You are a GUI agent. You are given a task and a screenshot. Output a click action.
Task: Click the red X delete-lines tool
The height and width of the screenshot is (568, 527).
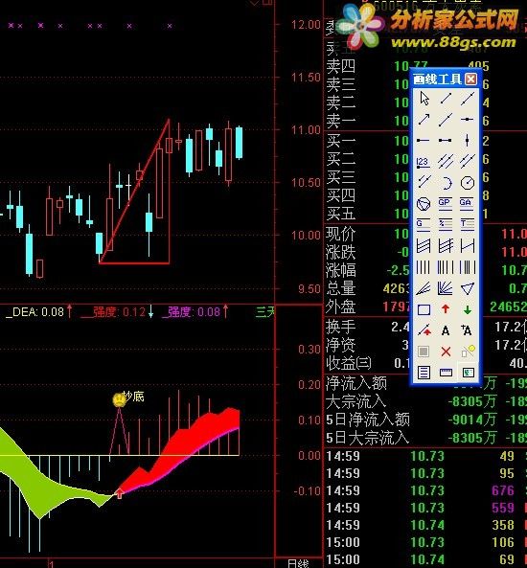(446, 352)
